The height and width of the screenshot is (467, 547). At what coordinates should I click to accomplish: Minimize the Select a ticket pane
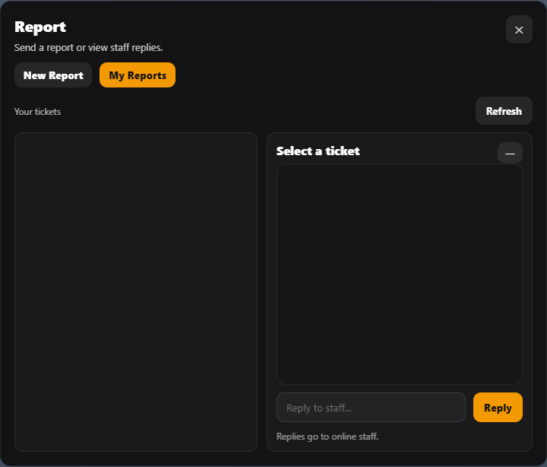pyautogui.click(x=510, y=153)
